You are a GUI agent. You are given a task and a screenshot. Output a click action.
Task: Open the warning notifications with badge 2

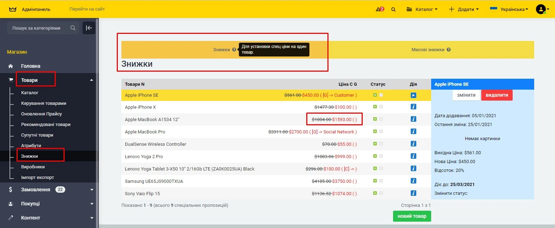tap(380, 9)
